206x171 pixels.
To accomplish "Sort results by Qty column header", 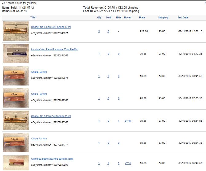I will (99, 17).
